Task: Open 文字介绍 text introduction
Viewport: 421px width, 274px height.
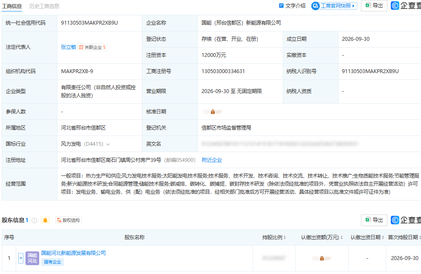Action: [292, 6]
